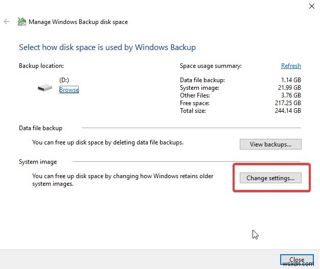
Task: Close the dialog with the X icon
Action: click(312, 6)
